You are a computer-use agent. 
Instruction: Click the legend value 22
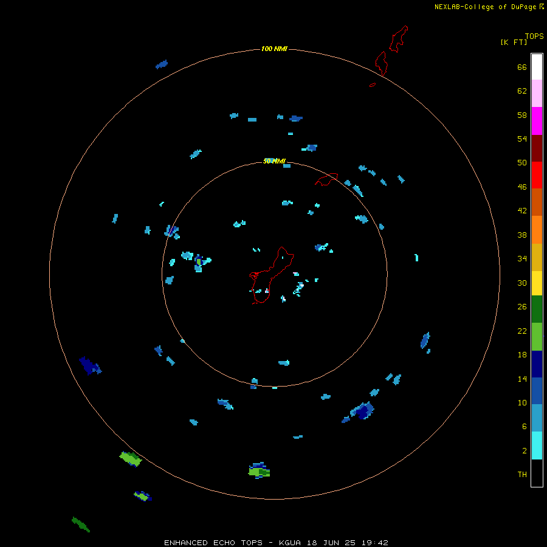click(x=522, y=331)
